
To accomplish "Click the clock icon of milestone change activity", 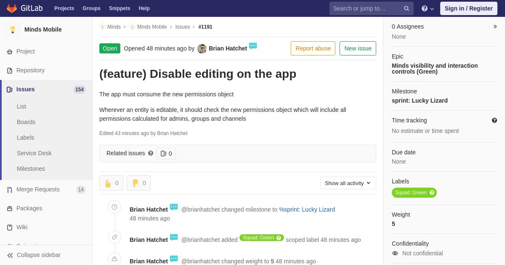I will tap(114, 207).
